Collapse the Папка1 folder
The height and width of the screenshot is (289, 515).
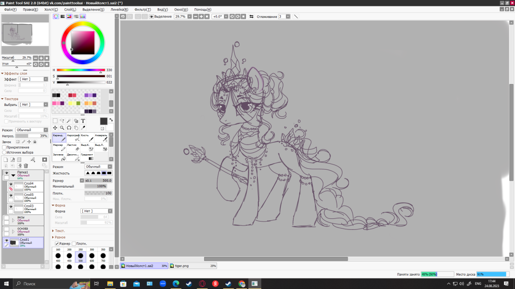(13, 175)
